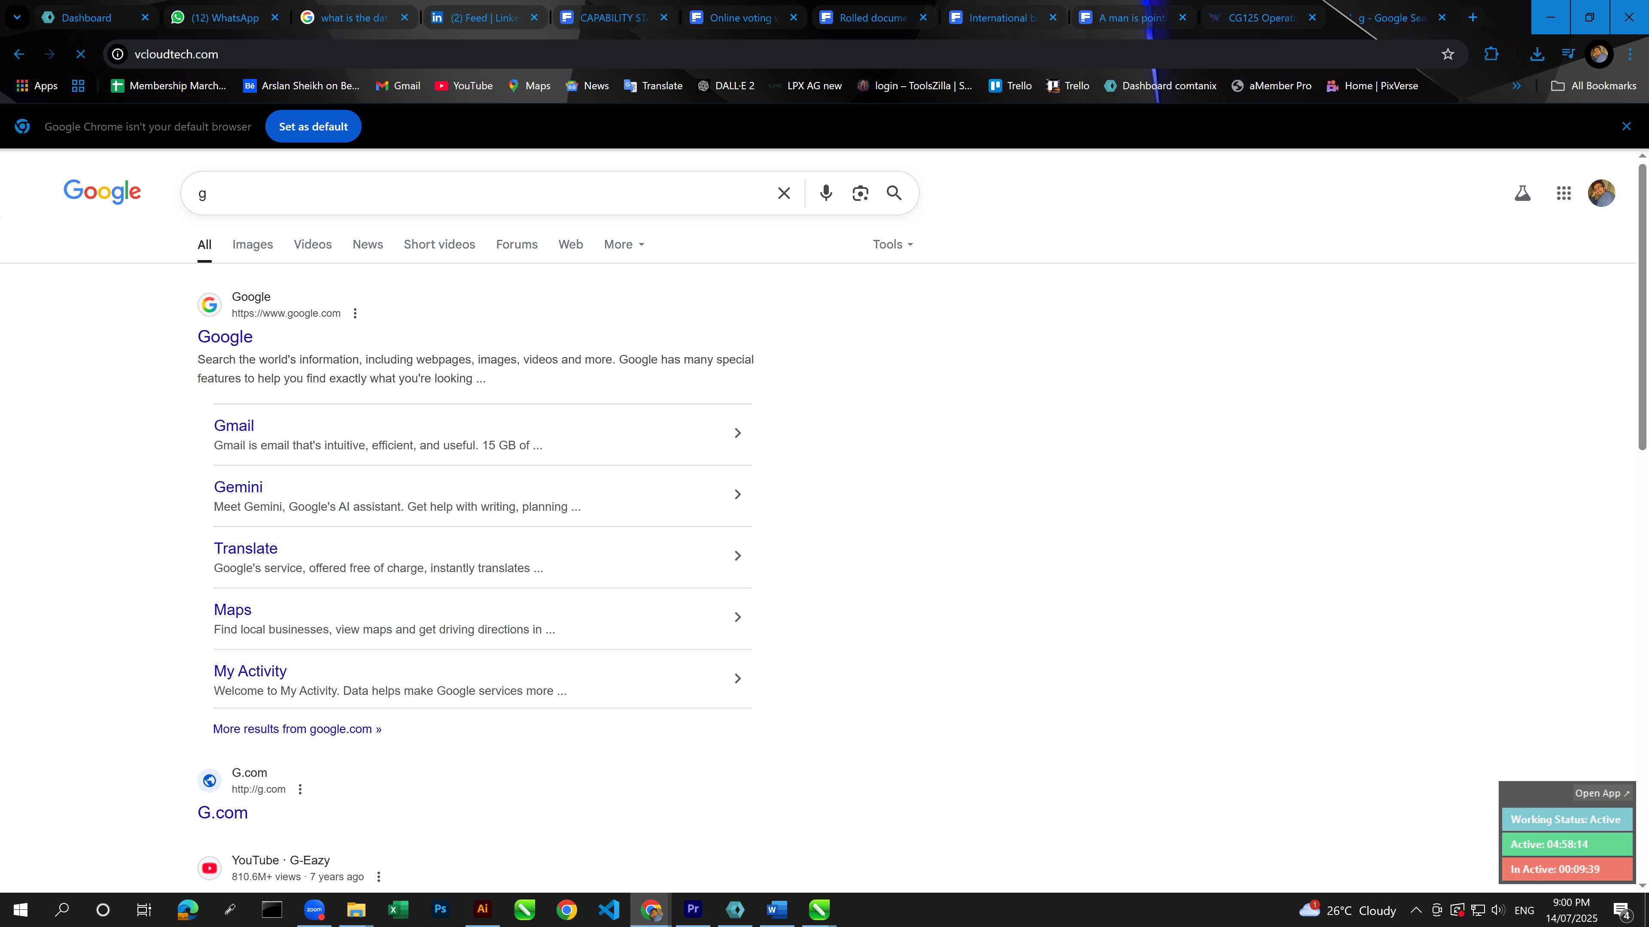Click the magnifier search button in search box
This screenshot has width=1649, height=927.
[894, 193]
